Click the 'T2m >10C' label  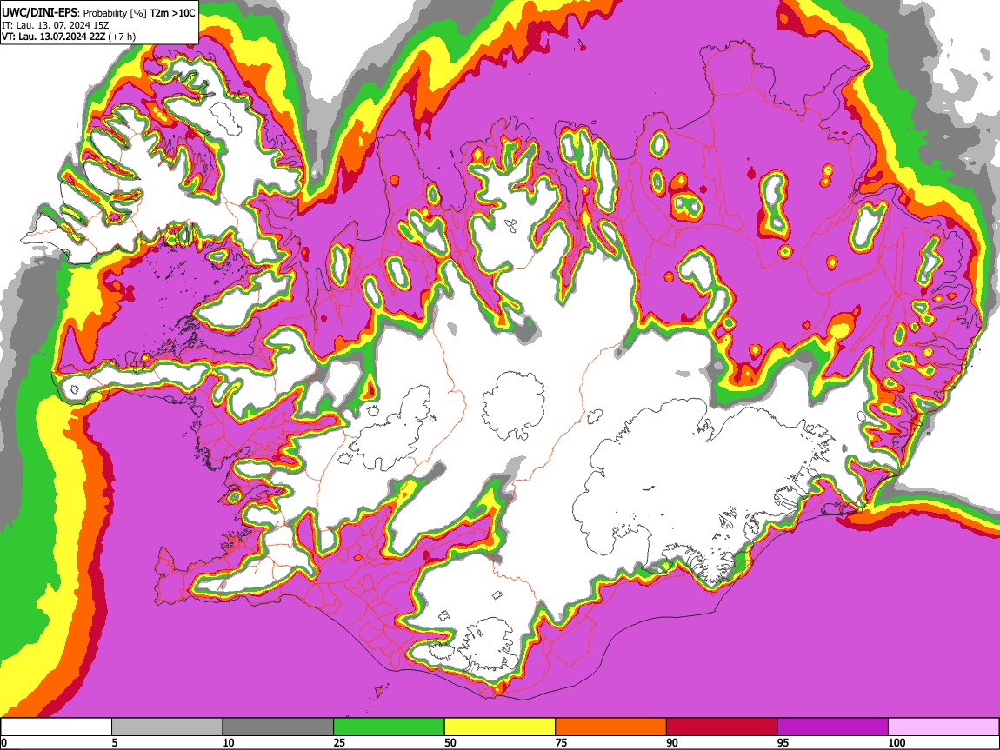click(172, 12)
